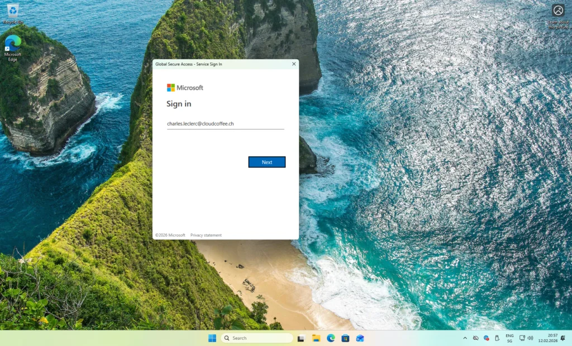The height and width of the screenshot is (346, 572).
Task: Open the Privacy statement link
Action: point(206,235)
